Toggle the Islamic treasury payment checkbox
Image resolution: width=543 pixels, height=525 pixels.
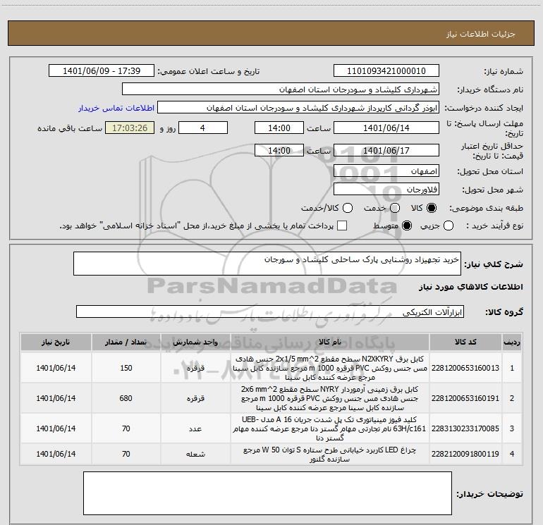pyautogui.click(x=342, y=226)
